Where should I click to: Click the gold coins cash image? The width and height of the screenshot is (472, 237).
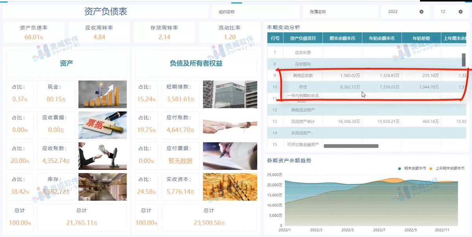point(103,94)
